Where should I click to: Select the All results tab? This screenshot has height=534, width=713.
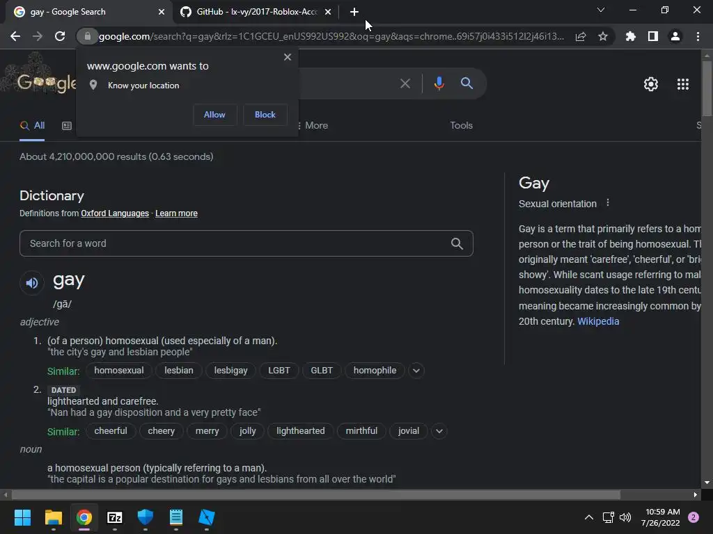tap(32, 126)
